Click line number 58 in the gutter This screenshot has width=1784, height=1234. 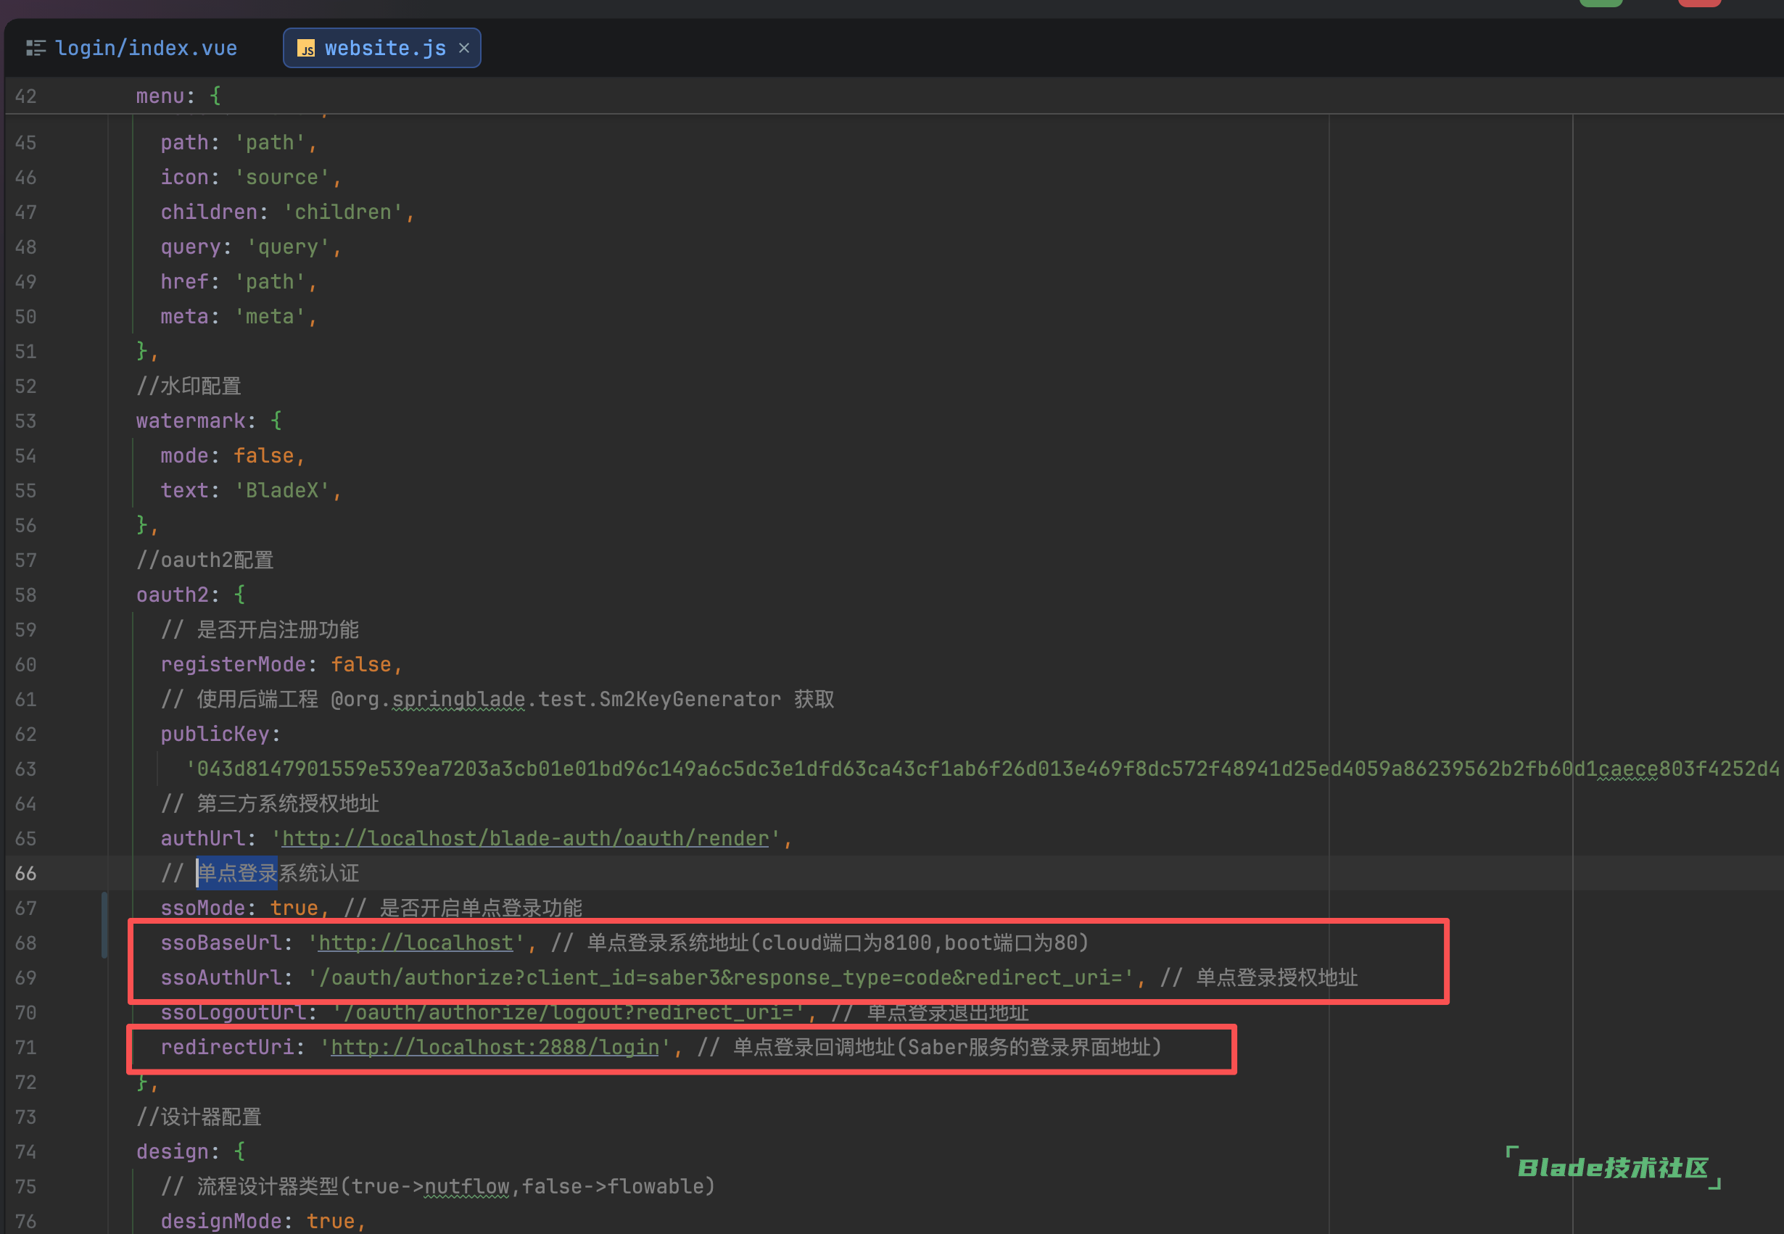click(x=25, y=595)
